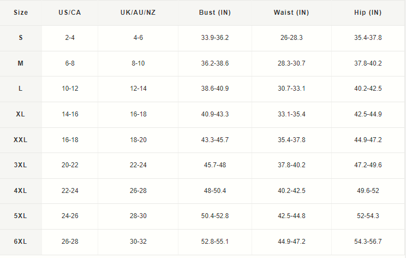Viewport: 406px width, 258px height.
Task: Select the M size row label
Action: pyautogui.click(x=20, y=63)
